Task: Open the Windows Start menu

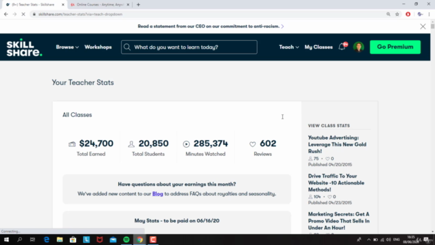Action: tap(6, 240)
